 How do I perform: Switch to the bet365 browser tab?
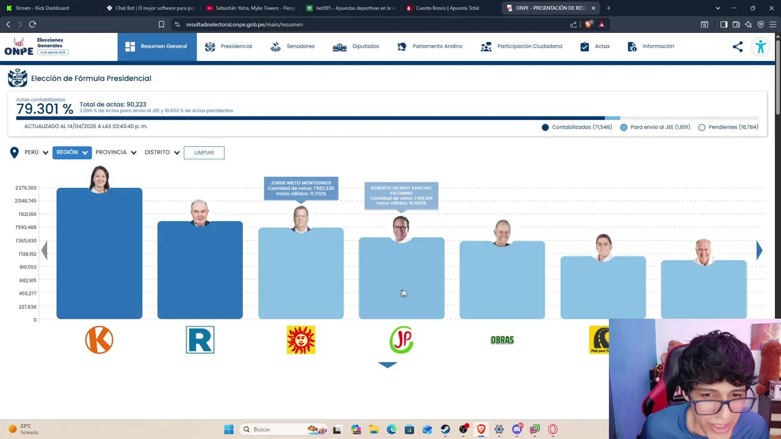tap(351, 8)
